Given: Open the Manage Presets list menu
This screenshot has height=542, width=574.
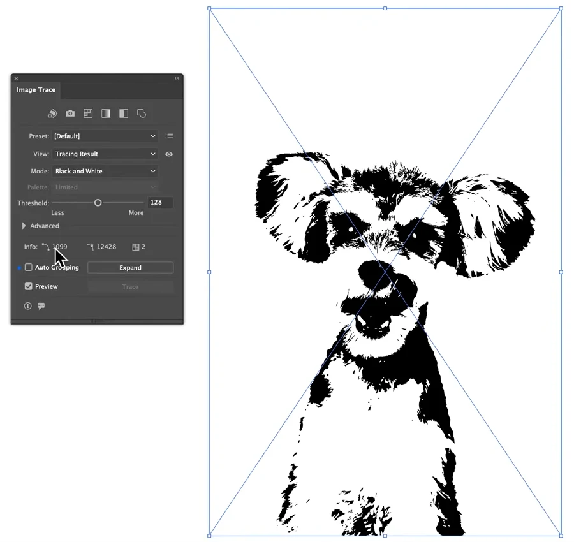Looking at the screenshot, I should 169,136.
